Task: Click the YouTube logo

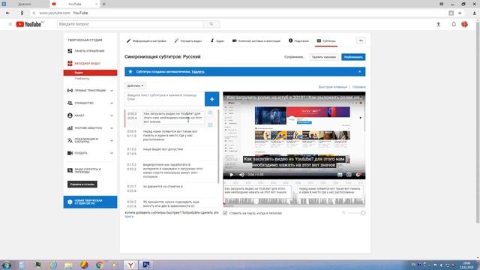Action: 28,24
